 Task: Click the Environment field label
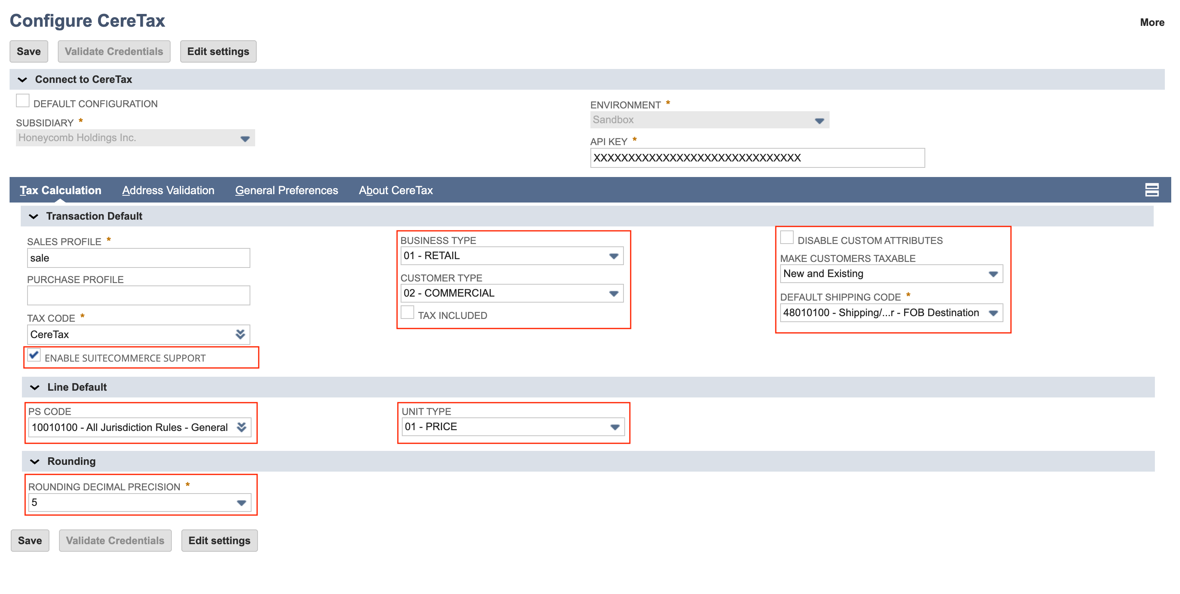625,105
